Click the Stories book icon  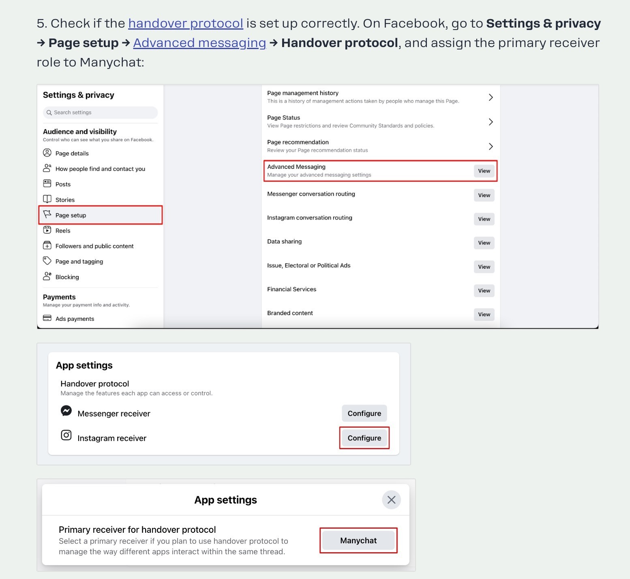click(x=47, y=199)
